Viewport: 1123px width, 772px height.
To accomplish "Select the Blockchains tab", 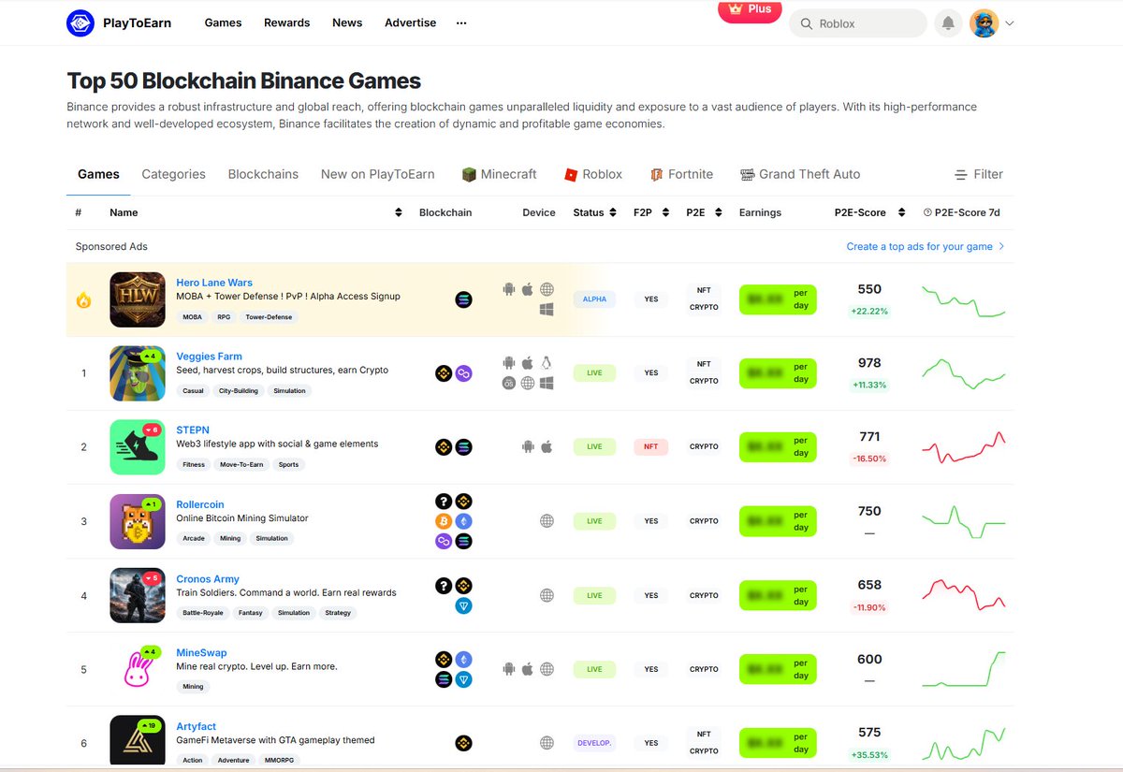I will [263, 174].
